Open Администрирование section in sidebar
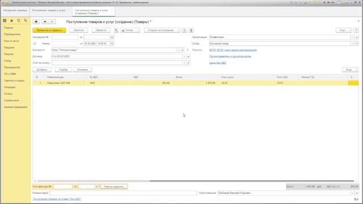 click(15, 107)
